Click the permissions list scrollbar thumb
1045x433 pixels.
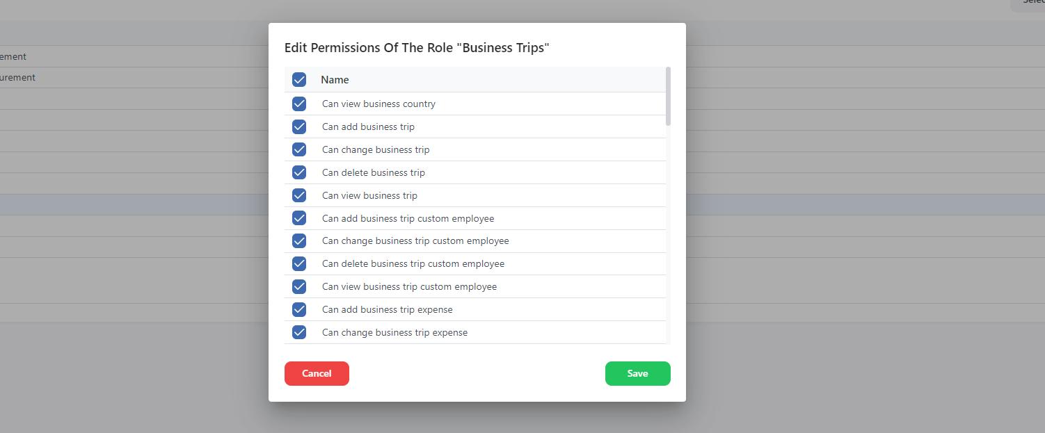tap(668, 96)
